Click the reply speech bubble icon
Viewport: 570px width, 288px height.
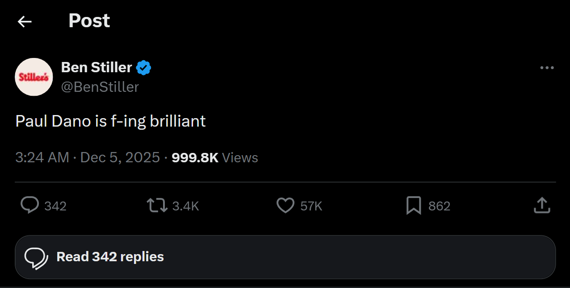click(29, 206)
